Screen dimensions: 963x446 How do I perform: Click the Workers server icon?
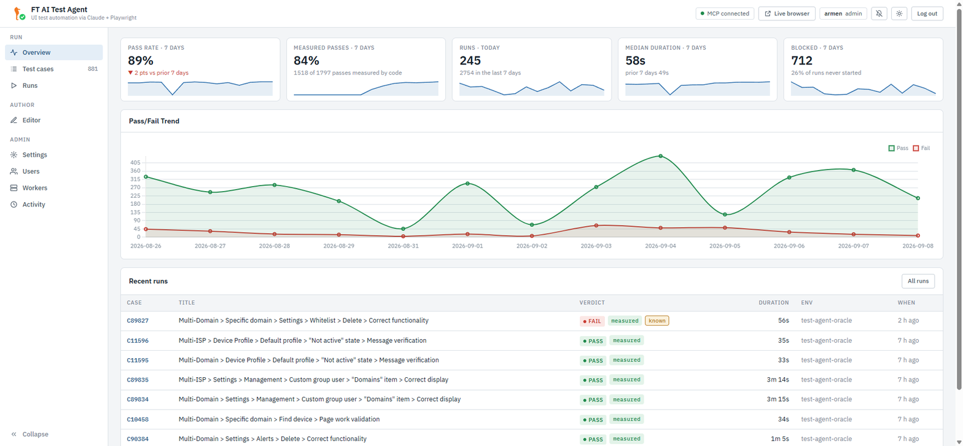coord(14,188)
